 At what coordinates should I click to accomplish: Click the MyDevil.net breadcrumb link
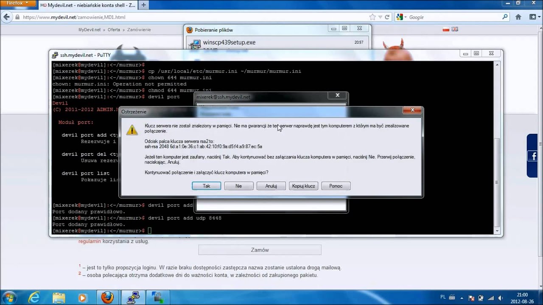(x=90, y=30)
